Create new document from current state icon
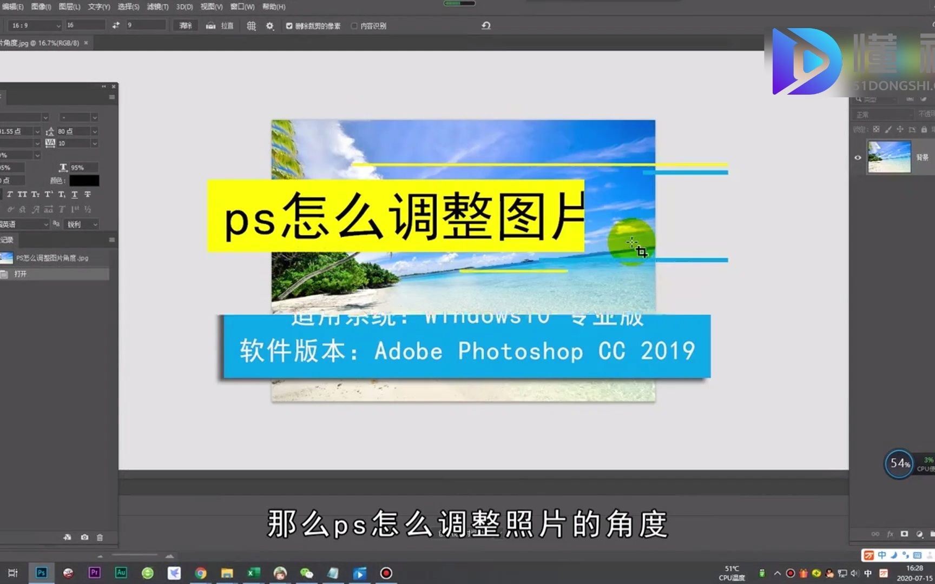 pos(67,537)
